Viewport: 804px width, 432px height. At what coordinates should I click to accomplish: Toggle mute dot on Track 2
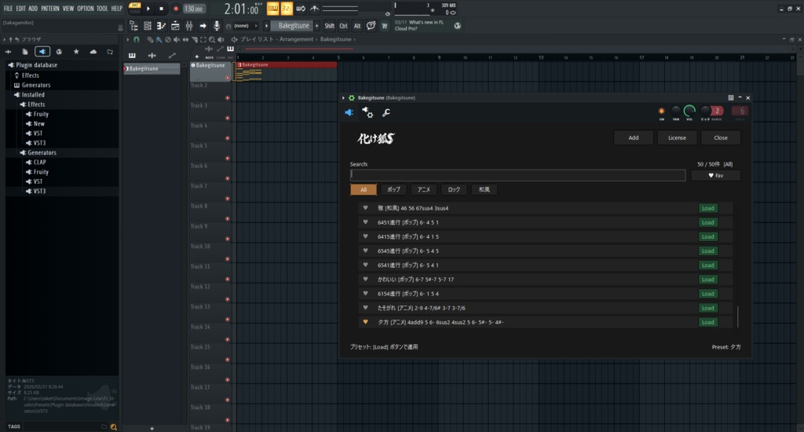tap(227, 97)
